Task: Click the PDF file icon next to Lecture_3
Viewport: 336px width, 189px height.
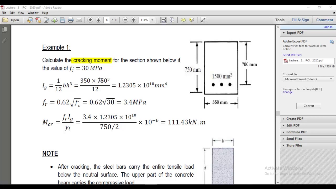Action: pyautogui.click(x=286, y=61)
